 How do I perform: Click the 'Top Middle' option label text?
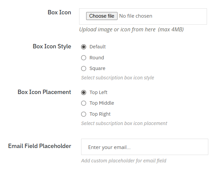[x=101, y=103]
